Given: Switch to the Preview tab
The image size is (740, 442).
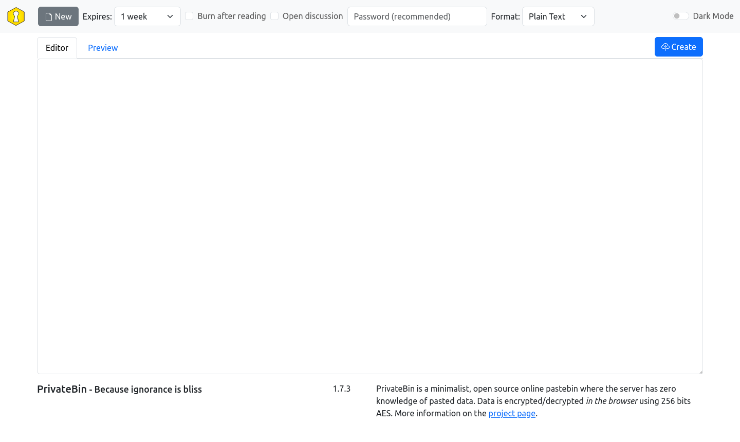Looking at the screenshot, I should click(x=102, y=47).
